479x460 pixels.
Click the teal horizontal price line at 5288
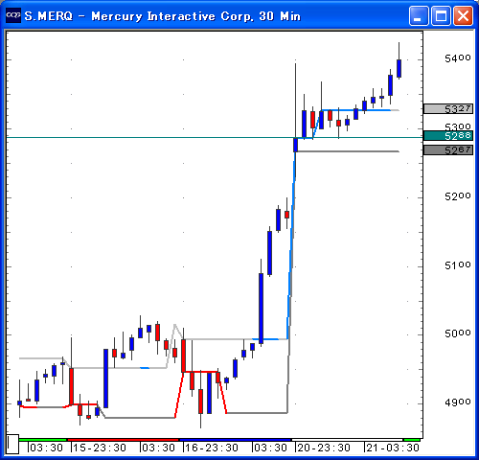point(215,137)
